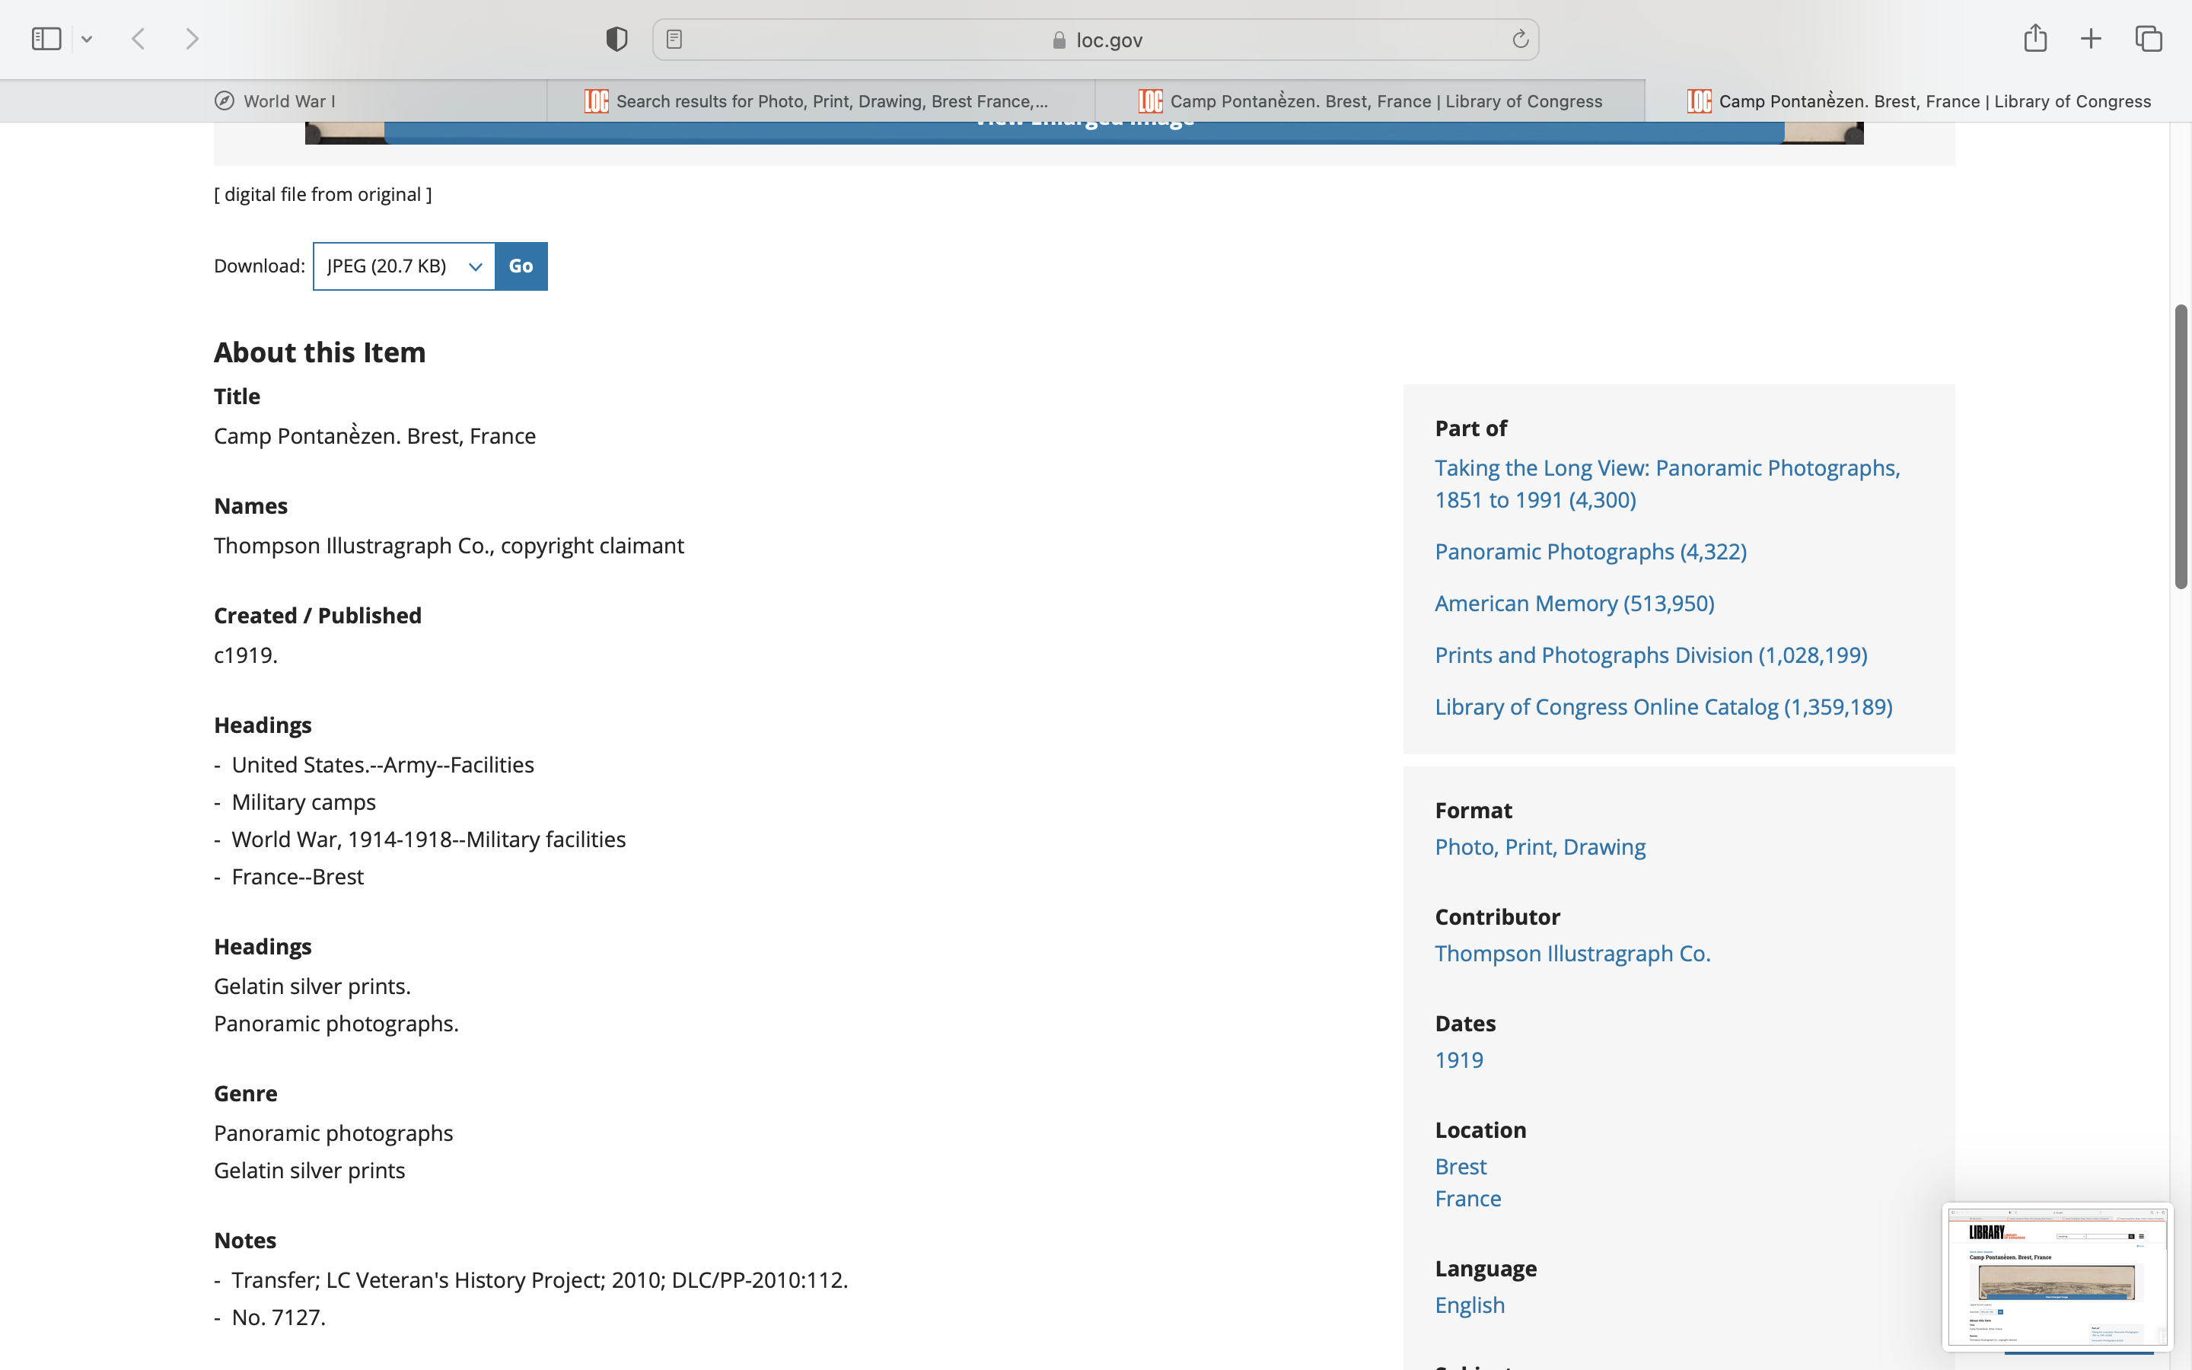Viewport: 2192px width, 1370px height.
Task: Go back to the previous page
Action: [139, 39]
